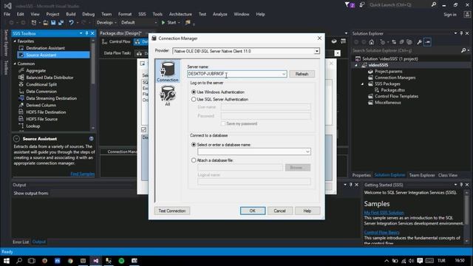
Task: Click the Sync with Active Document icon
Action: click(394, 42)
